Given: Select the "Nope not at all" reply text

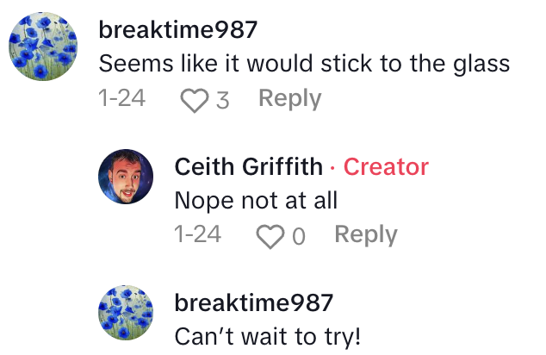Looking at the screenshot, I should coord(255,200).
